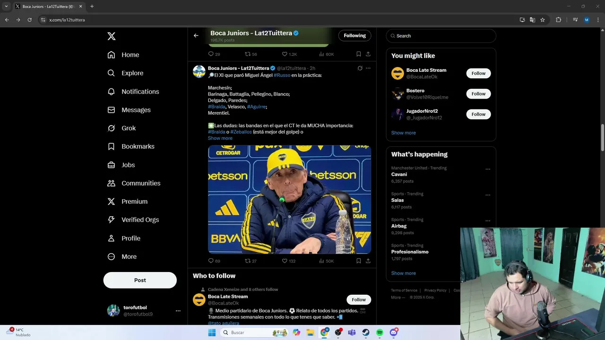Show more under What's happening
This screenshot has height=340, width=605.
(404, 273)
